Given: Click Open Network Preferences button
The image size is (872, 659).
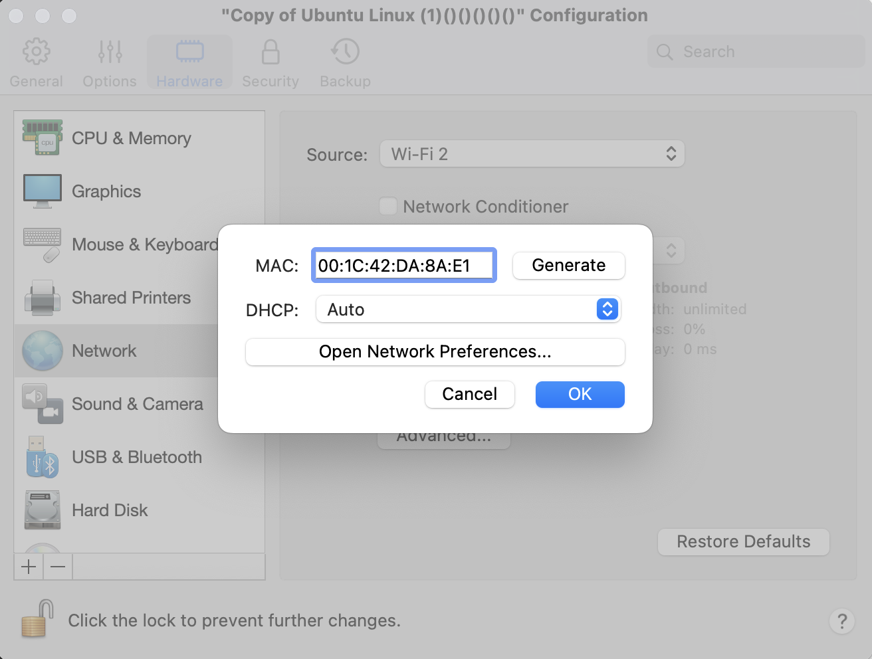Looking at the screenshot, I should click(435, 351).
